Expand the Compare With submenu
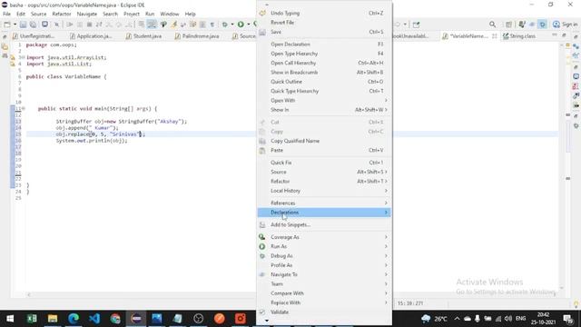The height and width of the screenshot is (327, 581). 324,293
